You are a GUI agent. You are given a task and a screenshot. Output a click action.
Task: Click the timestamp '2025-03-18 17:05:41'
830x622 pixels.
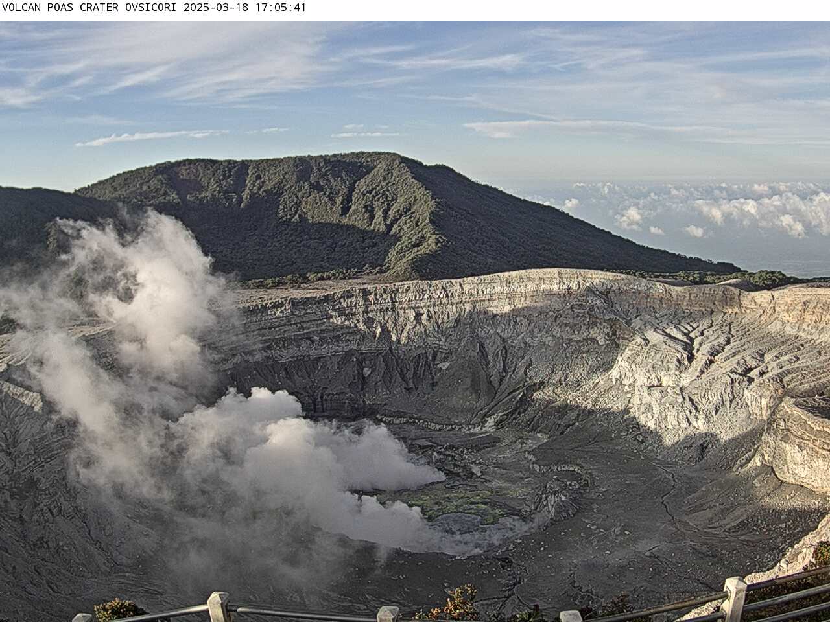[x=245, y=8]
